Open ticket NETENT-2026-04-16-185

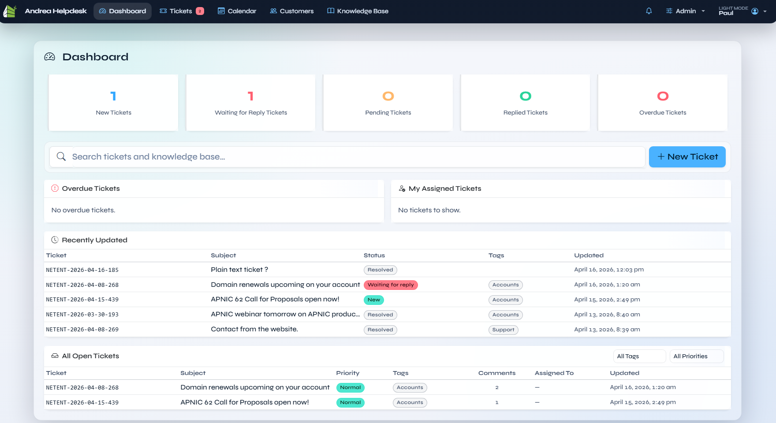pyautogui.click(x=82, y=270)
